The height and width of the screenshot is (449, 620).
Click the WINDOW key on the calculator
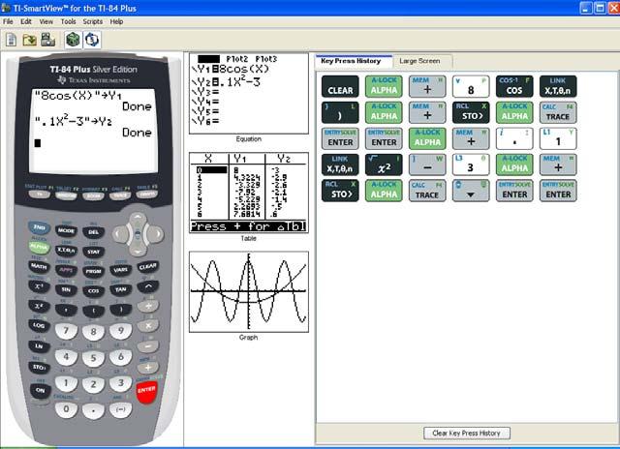pos(66,195)
